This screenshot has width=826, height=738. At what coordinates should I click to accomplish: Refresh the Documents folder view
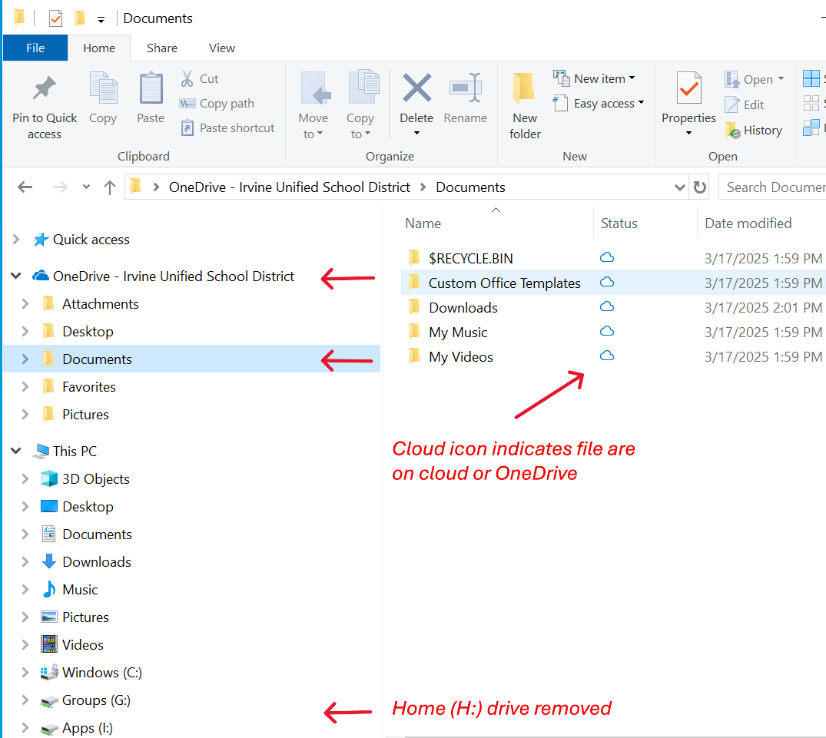tap(699, 187)
